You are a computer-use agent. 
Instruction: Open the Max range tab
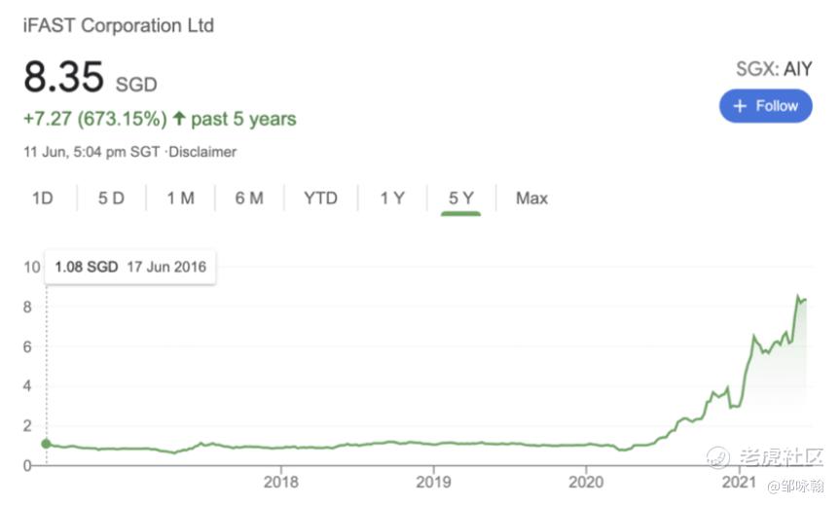pyautogui.click(x=531, y=199)
